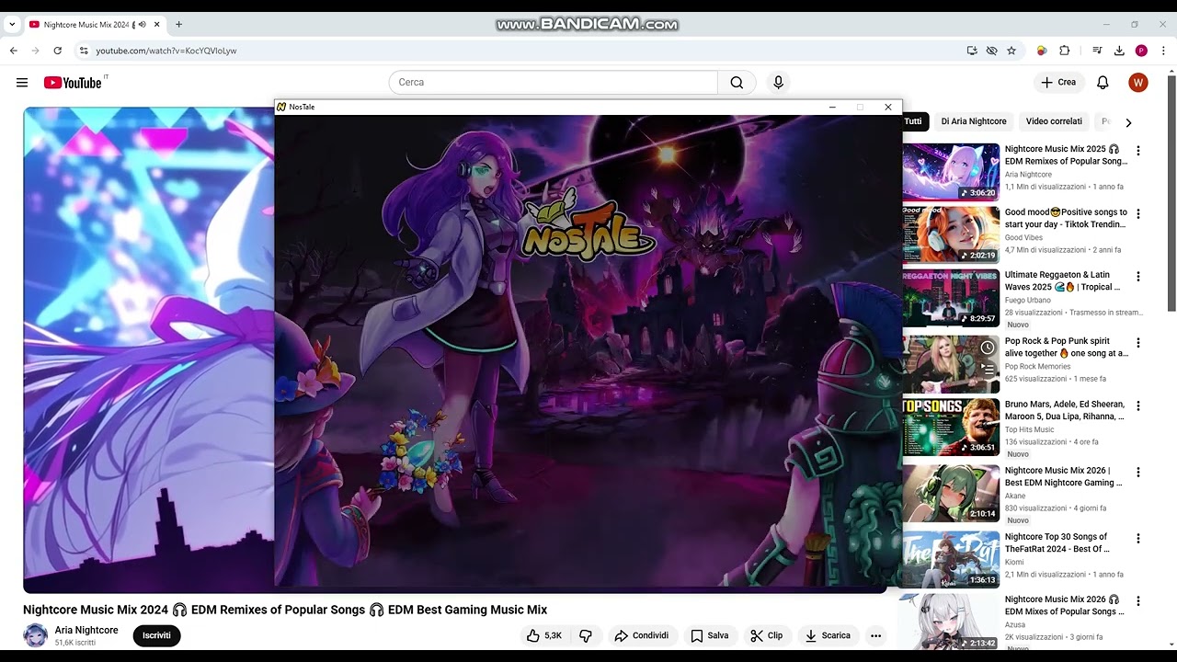Open options for Pop Rock & Pop Punk video

point(1138,343)
